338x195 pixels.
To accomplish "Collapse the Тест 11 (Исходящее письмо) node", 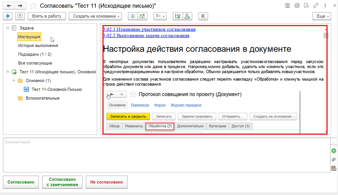I will click(8, 72).
